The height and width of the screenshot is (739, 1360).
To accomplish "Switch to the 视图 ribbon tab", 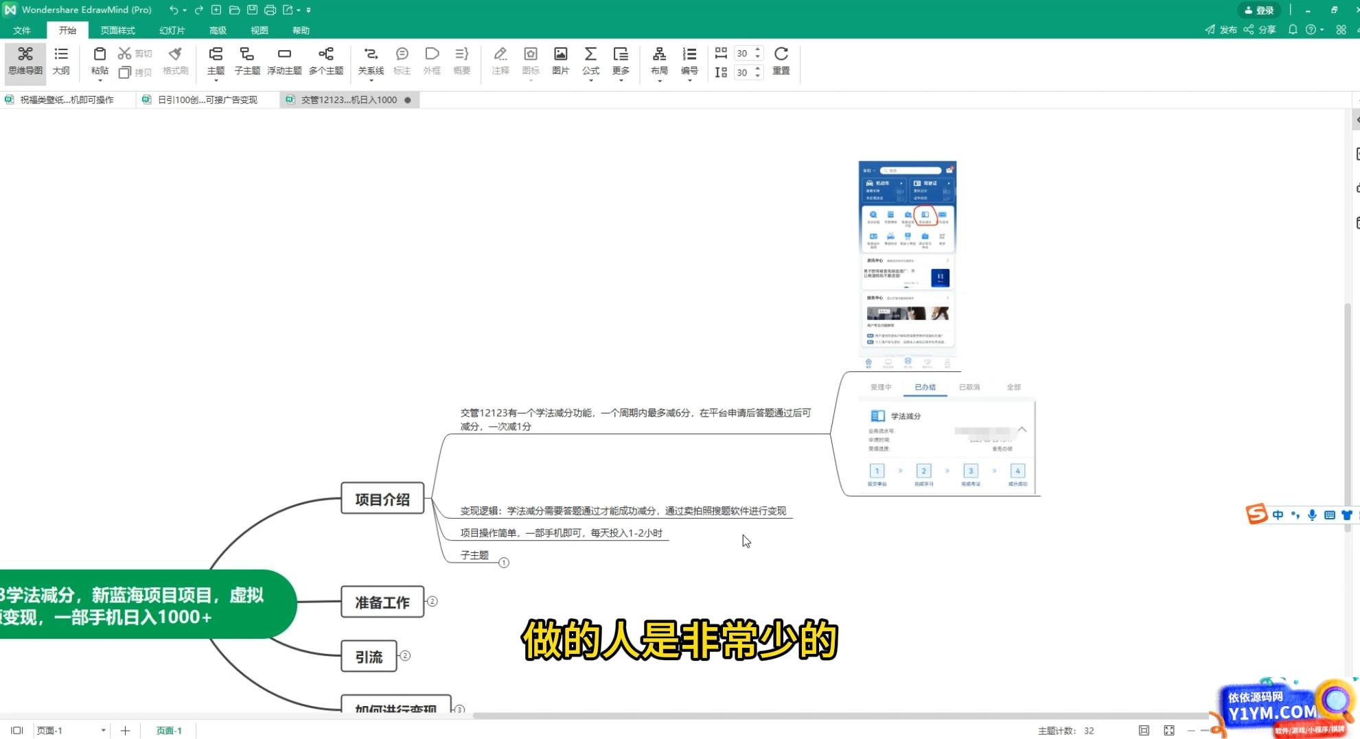I will pos(259,30).
